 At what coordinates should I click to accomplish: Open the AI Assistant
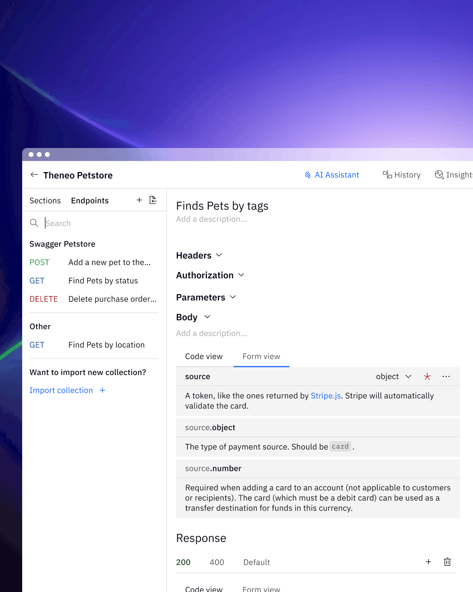tap(332, 175)
